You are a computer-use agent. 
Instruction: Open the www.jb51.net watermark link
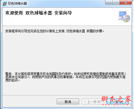pyautogui.click(x=116, y=104)
